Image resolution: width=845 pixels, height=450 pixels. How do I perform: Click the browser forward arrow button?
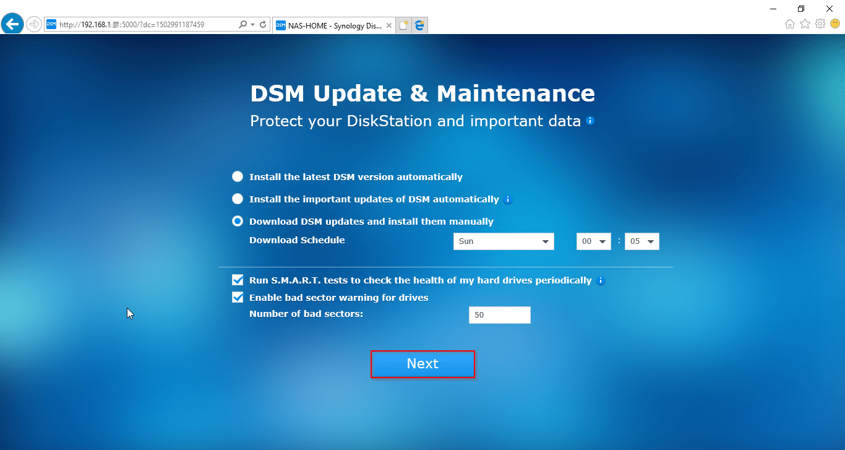(34, 25)
